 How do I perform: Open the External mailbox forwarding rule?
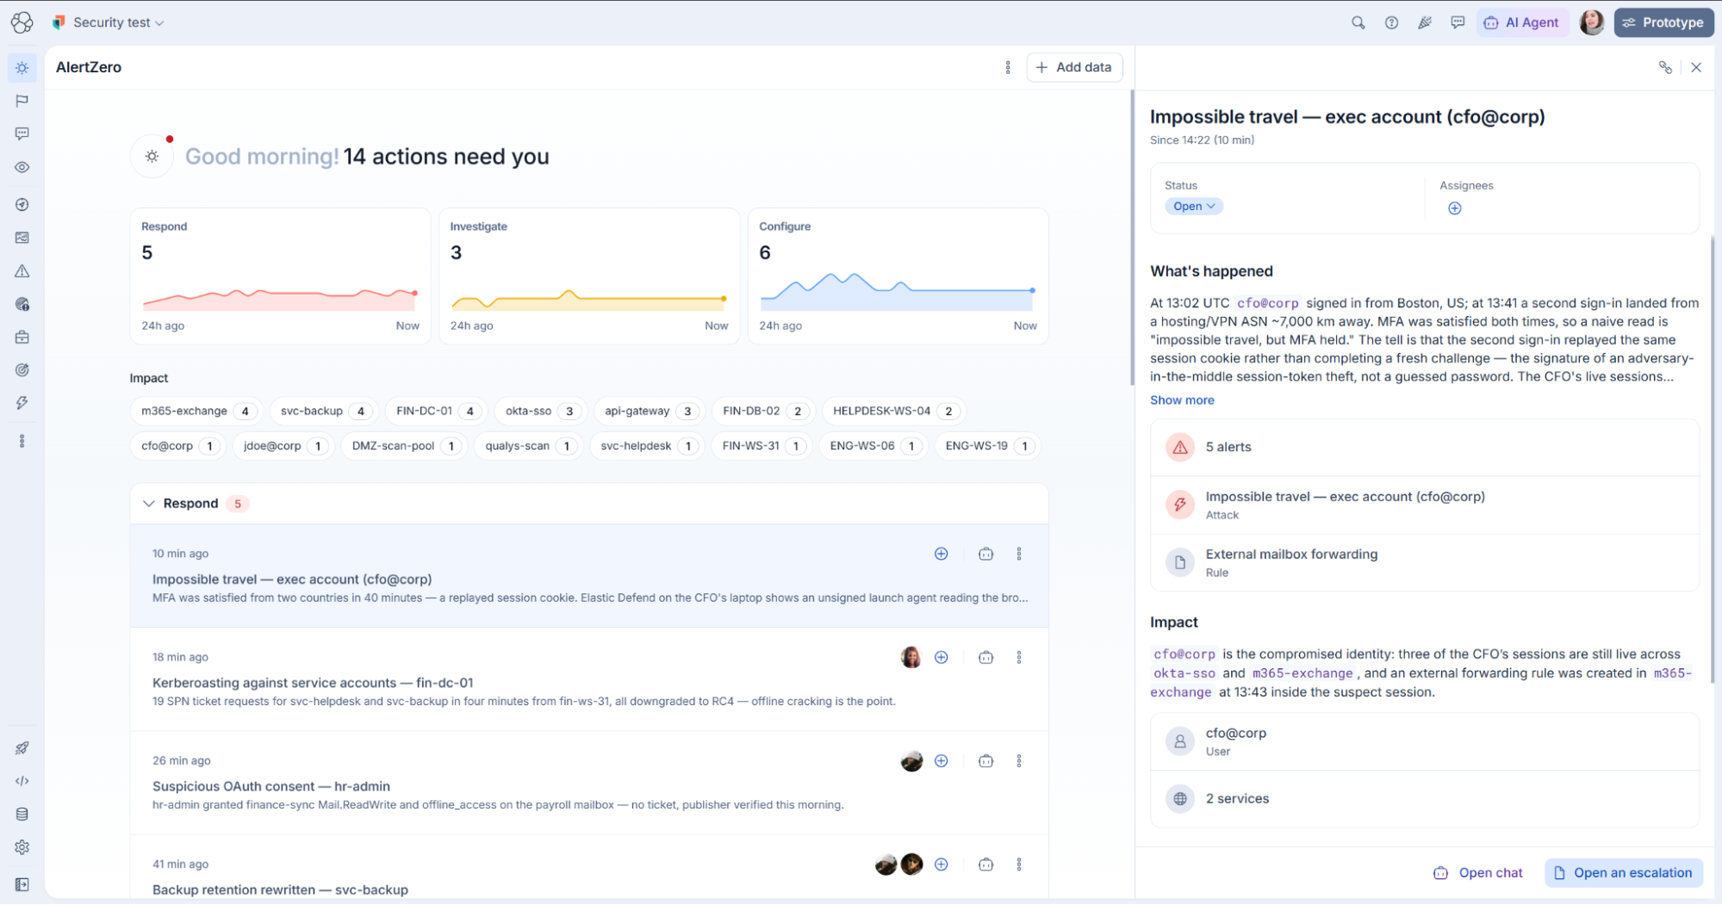click(1425, 562)
